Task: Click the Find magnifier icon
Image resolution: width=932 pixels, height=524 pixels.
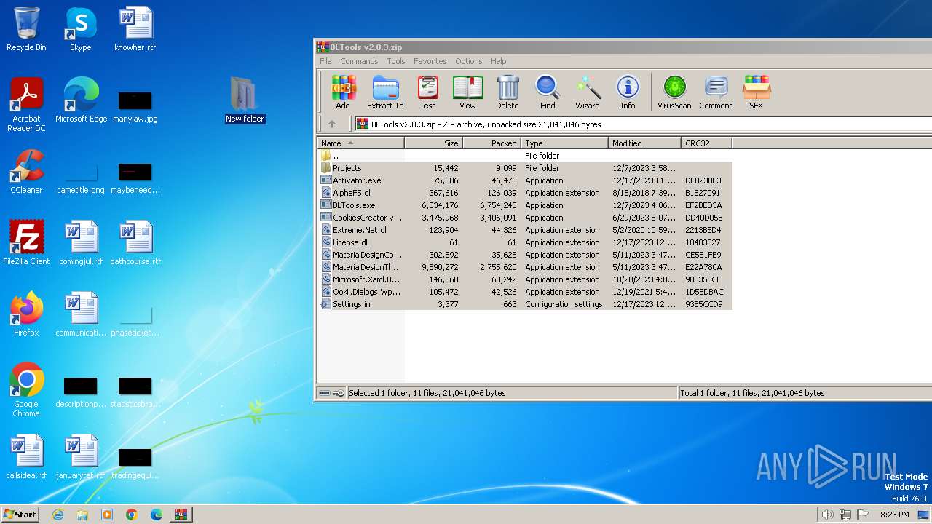Action: pos(548,92)
